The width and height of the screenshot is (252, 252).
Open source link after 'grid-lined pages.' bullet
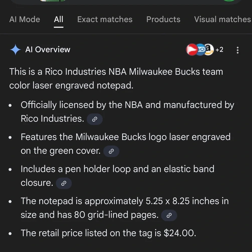click(x=169, y=215)
